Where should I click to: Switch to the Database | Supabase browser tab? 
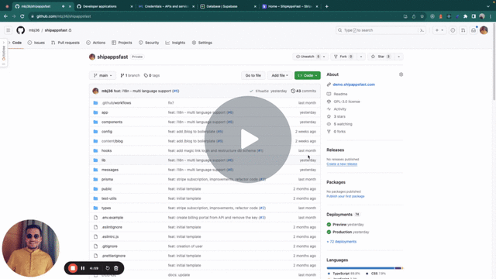click(228, 6)
